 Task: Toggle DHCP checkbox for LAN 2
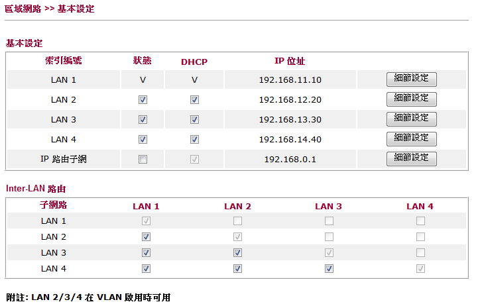pos(194,100)
